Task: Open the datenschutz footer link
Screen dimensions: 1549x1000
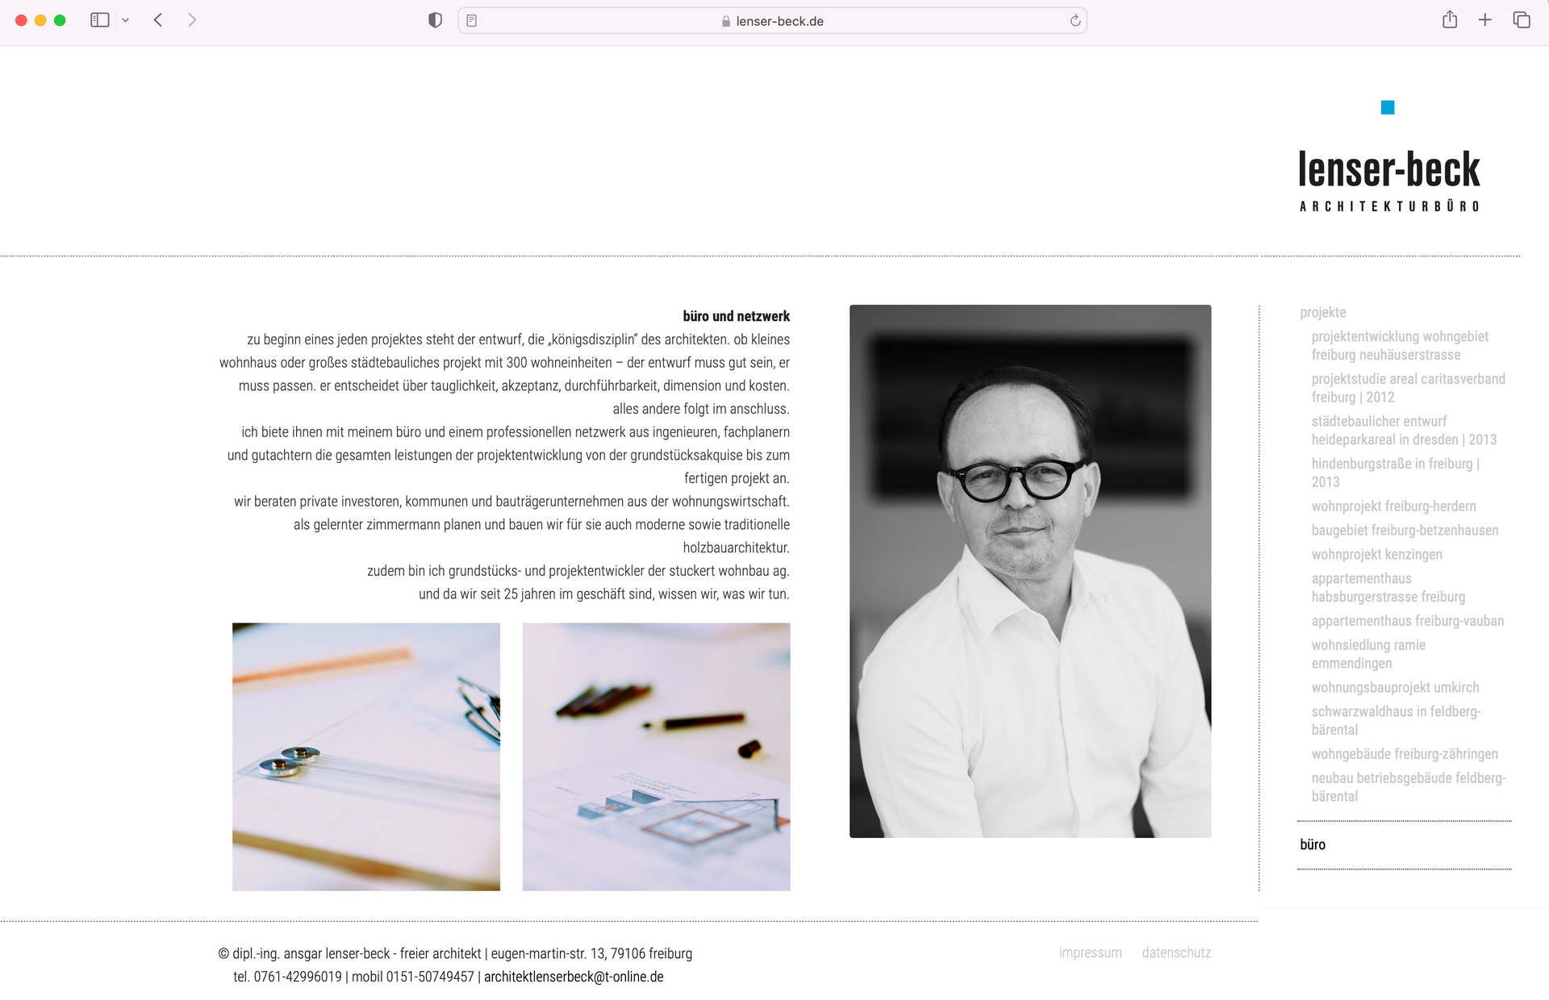Action: point(1176,952)
